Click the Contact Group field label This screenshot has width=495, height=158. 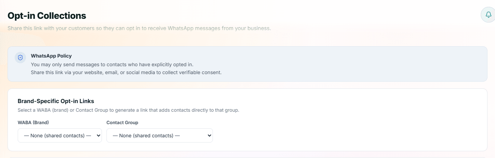click(x=122, y=123)
